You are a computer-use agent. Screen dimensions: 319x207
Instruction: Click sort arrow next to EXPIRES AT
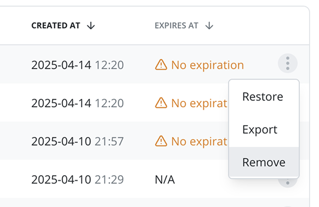pos(209,26)
